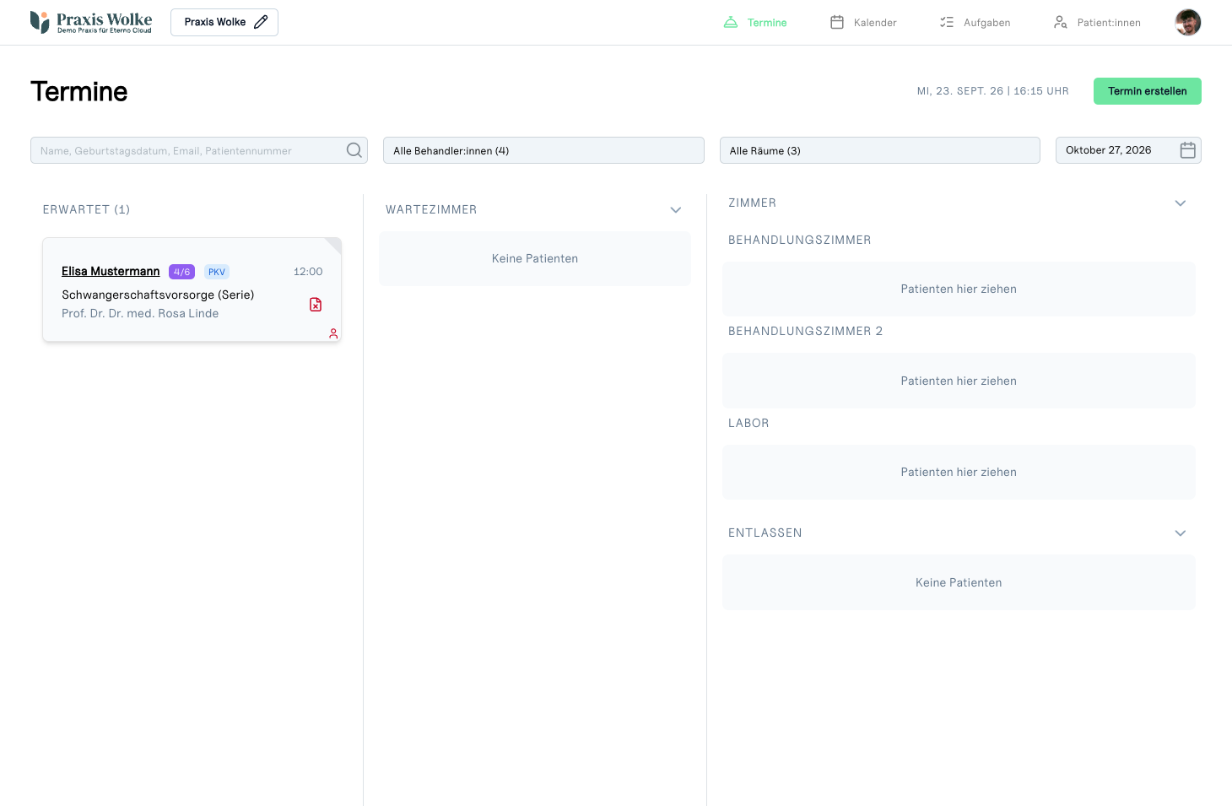Viewport: 1232px width, 806px height.
Task: Click the Praxis Wolke logo
Action: click(x=91, y=22)
